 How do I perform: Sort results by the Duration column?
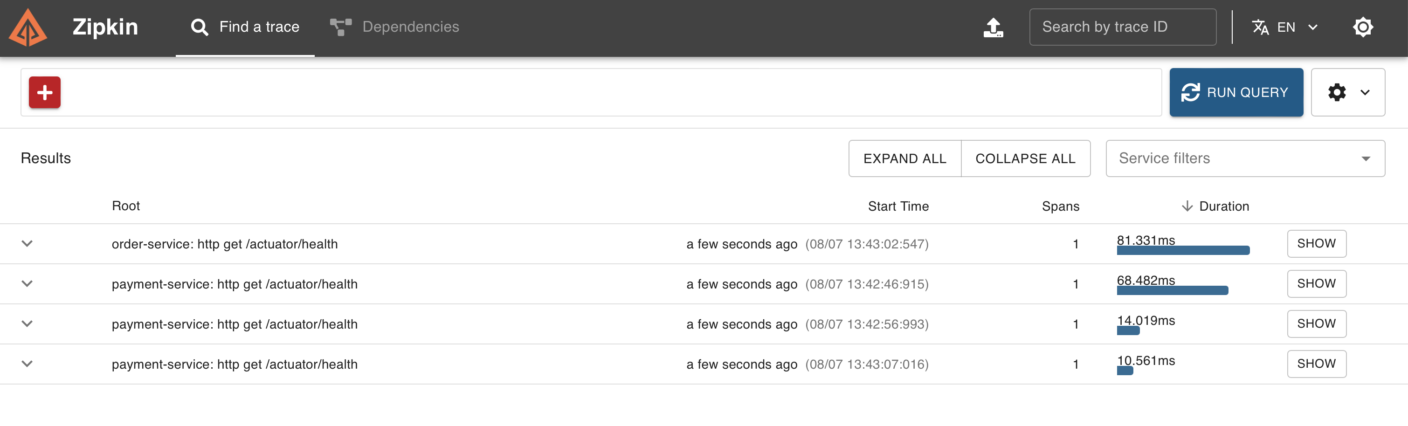pyautogui.click(x=1215, y=206)
